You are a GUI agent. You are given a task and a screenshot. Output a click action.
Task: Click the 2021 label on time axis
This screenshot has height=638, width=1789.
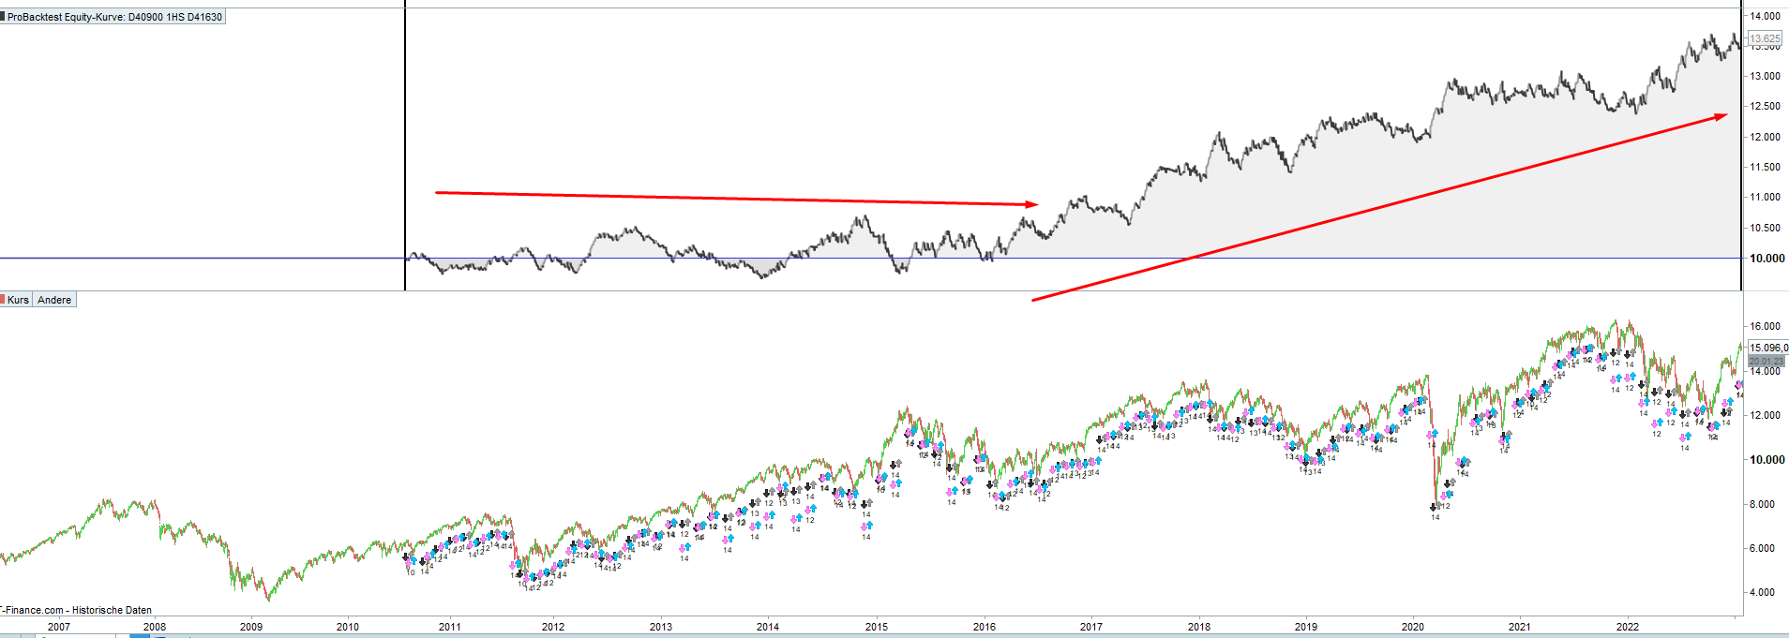[x=1520, y=627]
